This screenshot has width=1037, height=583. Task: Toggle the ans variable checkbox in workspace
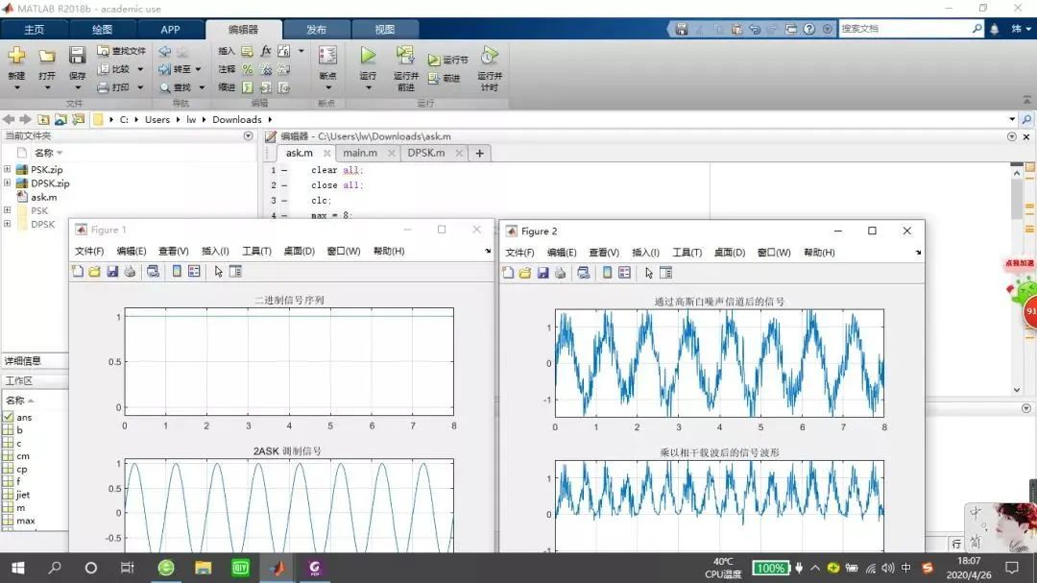click(8, 417)
